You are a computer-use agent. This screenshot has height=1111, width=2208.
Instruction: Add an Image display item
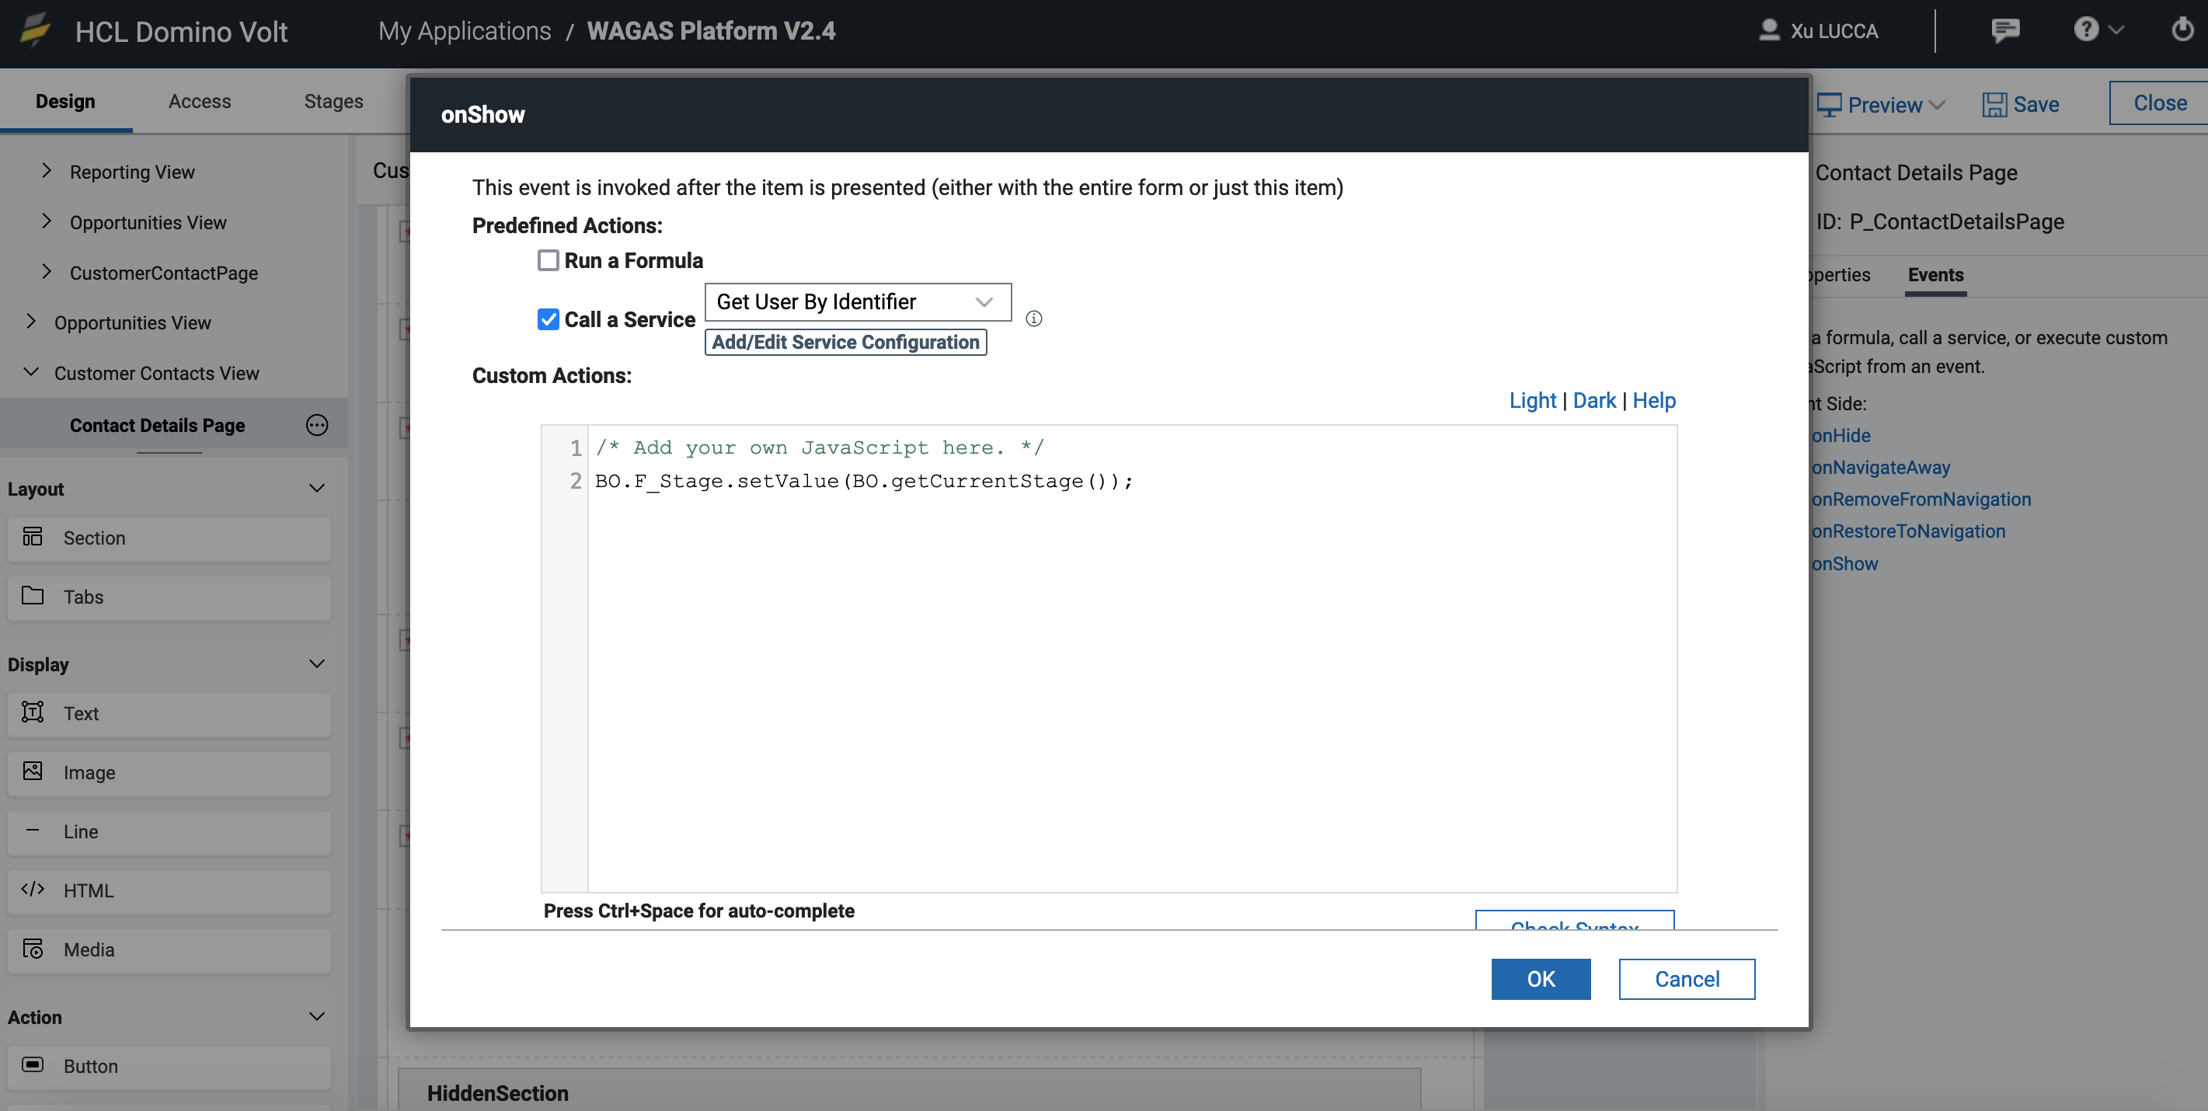[x=169, y=772]
